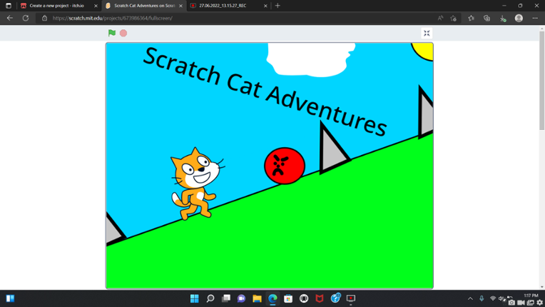Viewport: 545px width, 307px height.
Task: Go back to the previous page
Action: (x=10, y=18)
